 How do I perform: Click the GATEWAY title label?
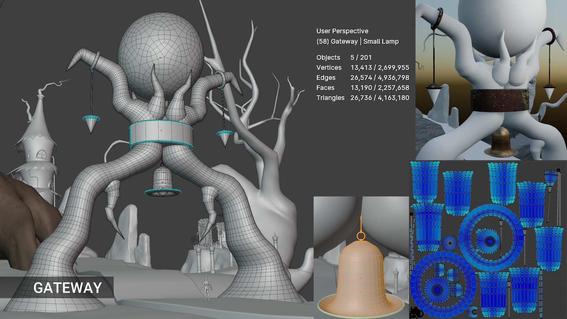(x=68, y=288)
